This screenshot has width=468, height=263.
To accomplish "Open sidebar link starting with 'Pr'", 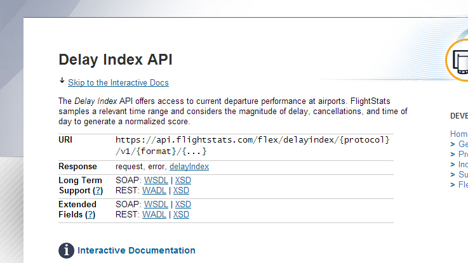I will 463,154.
